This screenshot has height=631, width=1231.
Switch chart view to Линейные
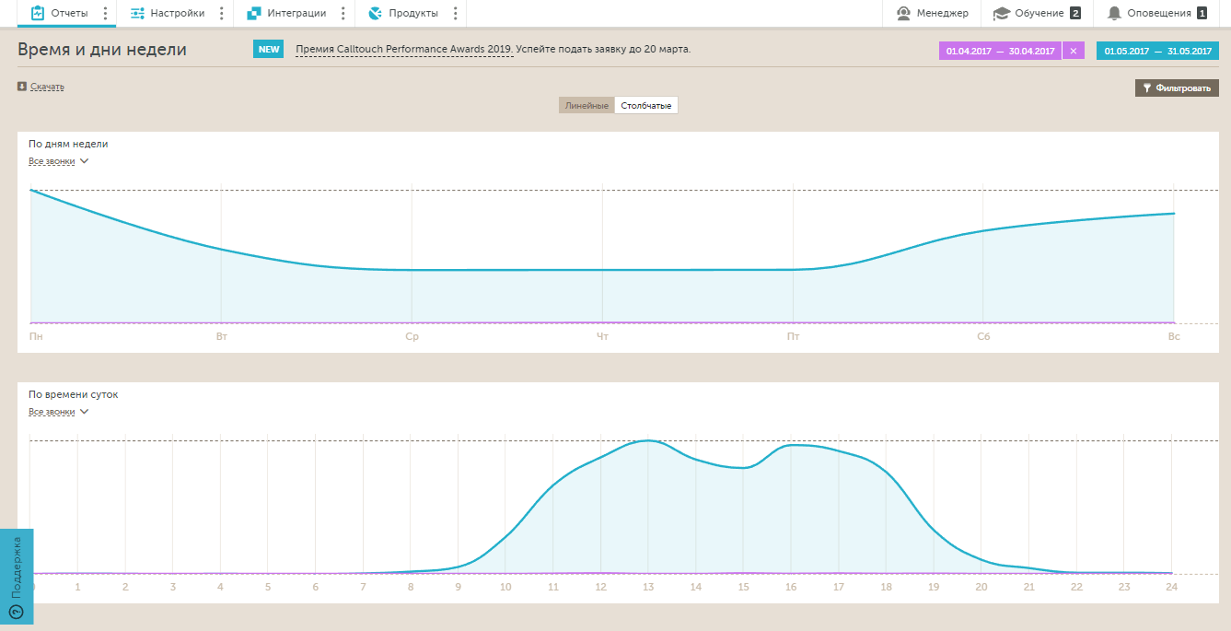[586, 106]
